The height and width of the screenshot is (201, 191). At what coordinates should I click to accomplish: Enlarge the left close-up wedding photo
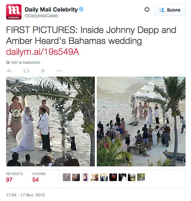coord(51,121)
